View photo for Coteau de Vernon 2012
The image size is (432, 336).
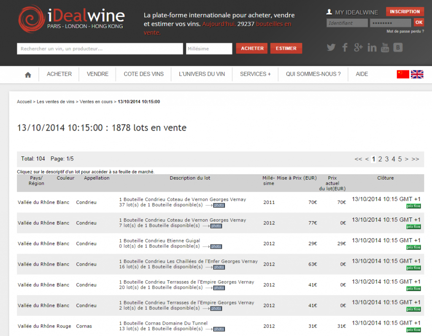[x=216, y=226]
